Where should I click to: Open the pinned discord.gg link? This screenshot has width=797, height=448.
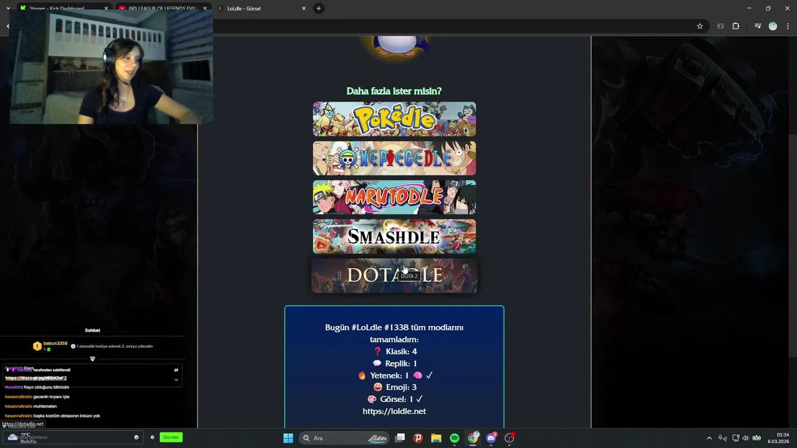(x=36, y=378)
